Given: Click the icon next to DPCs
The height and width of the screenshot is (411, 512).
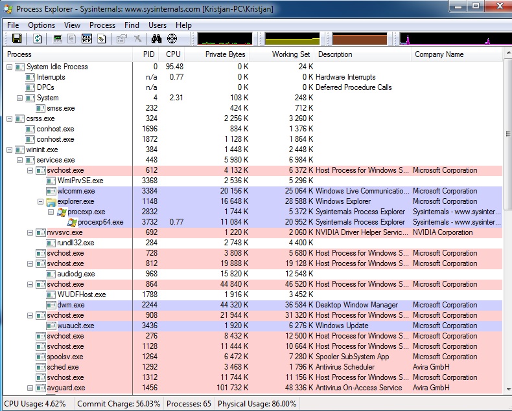Looking at the screenshot, I should [30, 87].
